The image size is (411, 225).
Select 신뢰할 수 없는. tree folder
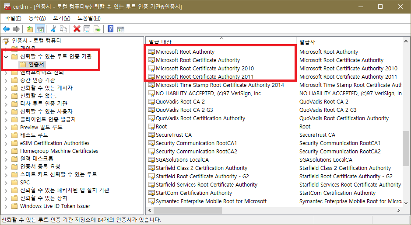point(38,96)
